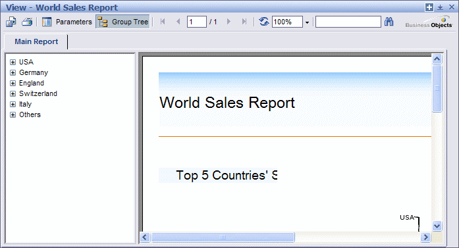The width and height of the screenshot is (459, 248).
Task: Click the World Sales Report heading
Action: tap(227, 103)
